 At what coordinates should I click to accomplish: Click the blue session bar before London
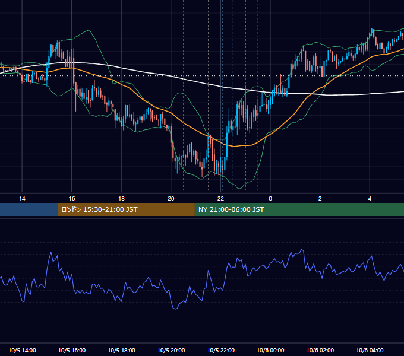pos(29,209)
